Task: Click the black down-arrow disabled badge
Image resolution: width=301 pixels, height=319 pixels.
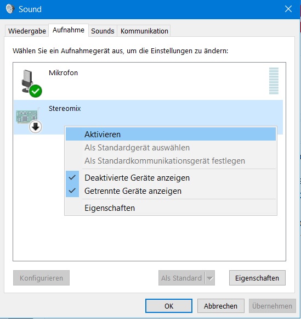Action: click(x=36, y=127)
